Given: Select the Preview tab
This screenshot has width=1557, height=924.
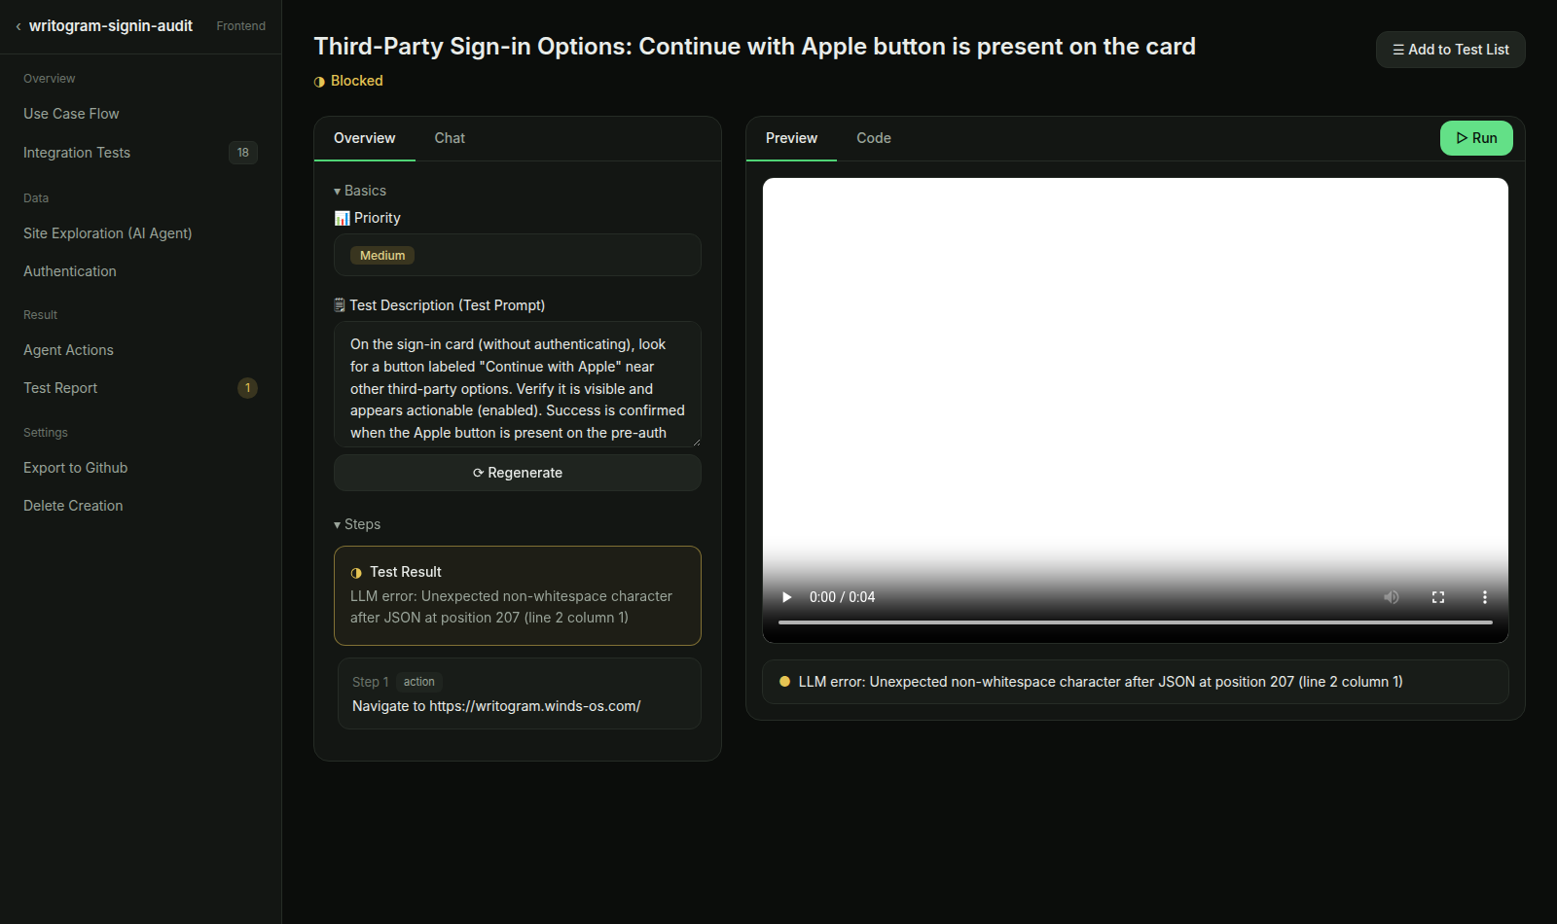Looking at the screenshot, I should pos(791,138).
